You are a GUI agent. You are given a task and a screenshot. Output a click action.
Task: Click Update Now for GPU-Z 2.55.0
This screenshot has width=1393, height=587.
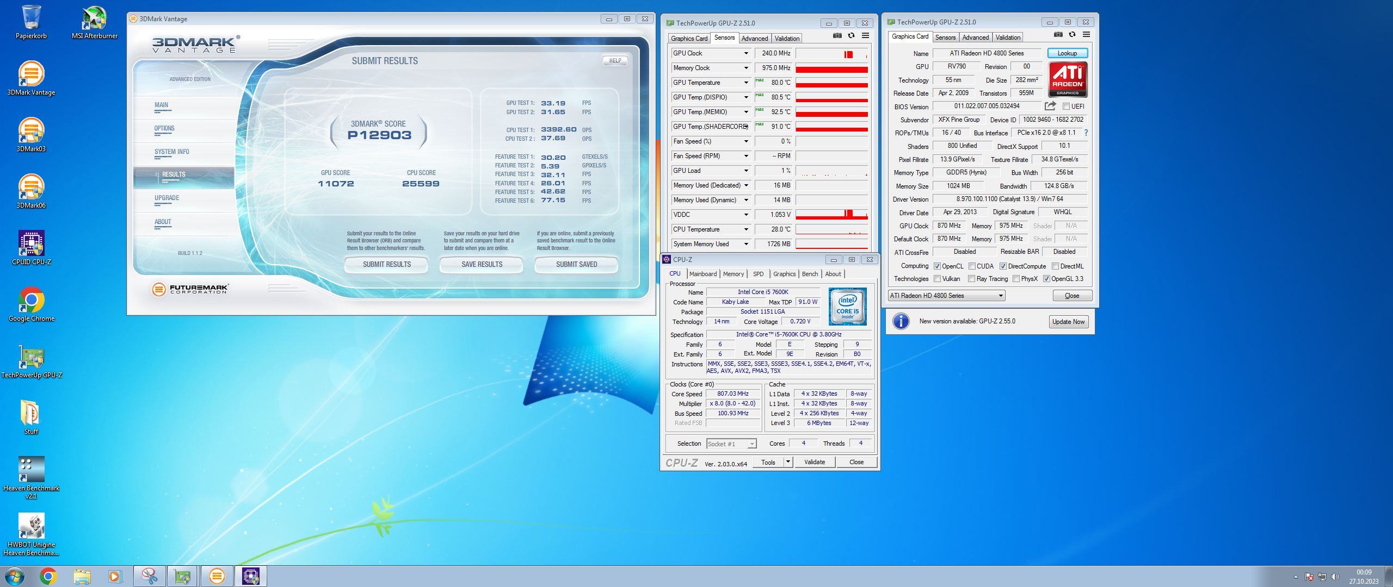coord(1068,322)
